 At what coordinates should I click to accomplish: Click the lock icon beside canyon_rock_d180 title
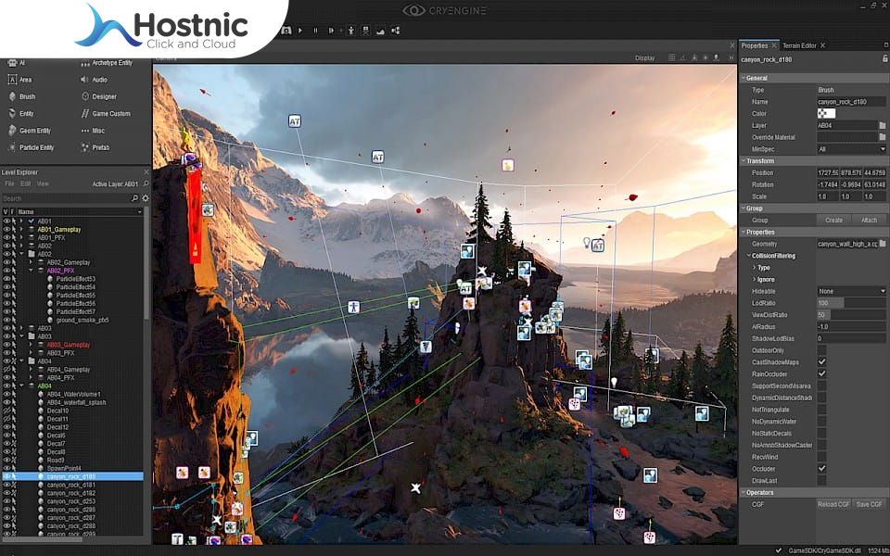(x=884, y=58)
